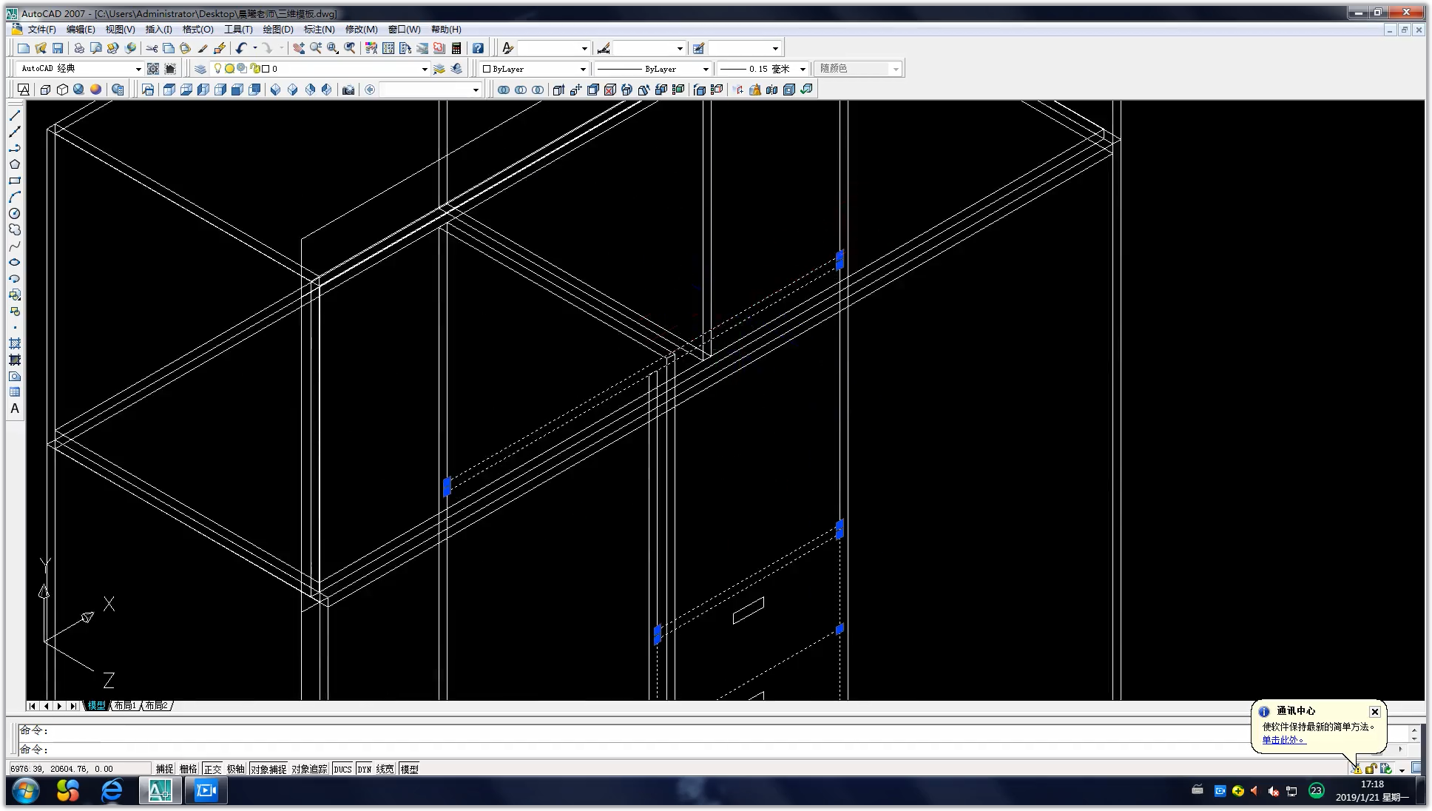Toggle 对象追踪 object tracking
Image resolution: width=1432 pixels, height=811 pixels.
pos(309,769)
